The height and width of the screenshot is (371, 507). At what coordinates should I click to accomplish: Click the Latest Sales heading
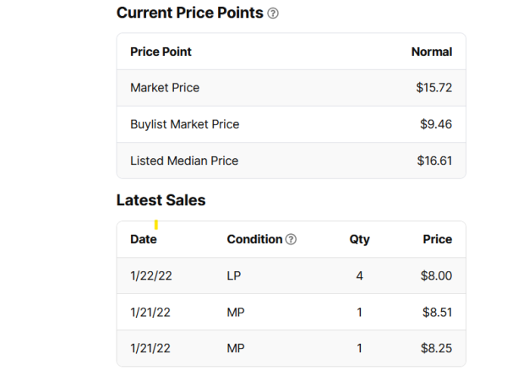click(x=161, y=200)
